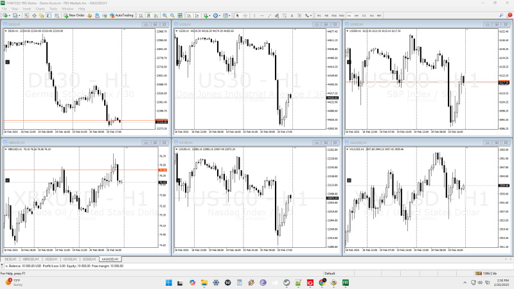
Task: Select the MN timeframe button
Action: [x=379, y=15]
